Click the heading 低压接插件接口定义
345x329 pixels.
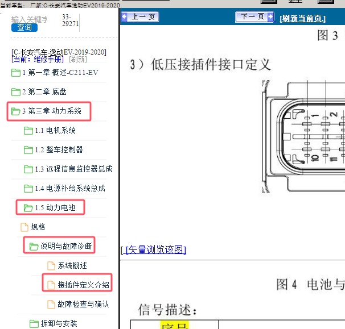pos(211,65)
